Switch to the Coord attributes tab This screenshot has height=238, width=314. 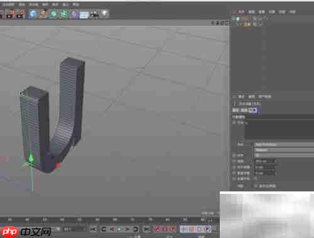point(244,110)
